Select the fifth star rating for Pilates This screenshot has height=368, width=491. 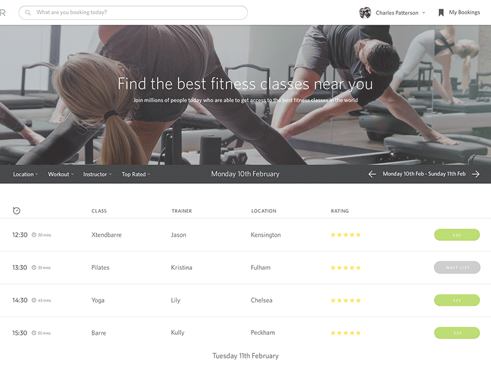[360, 267]
